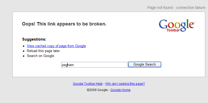The image size is (208, 103).
Task: Click the Oops broken link heading
Action: tap(64, 24)
